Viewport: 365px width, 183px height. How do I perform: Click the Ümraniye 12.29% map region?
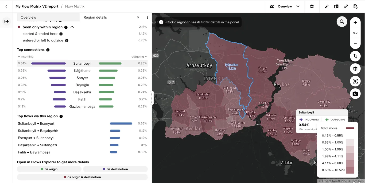(x=289, y=119)
